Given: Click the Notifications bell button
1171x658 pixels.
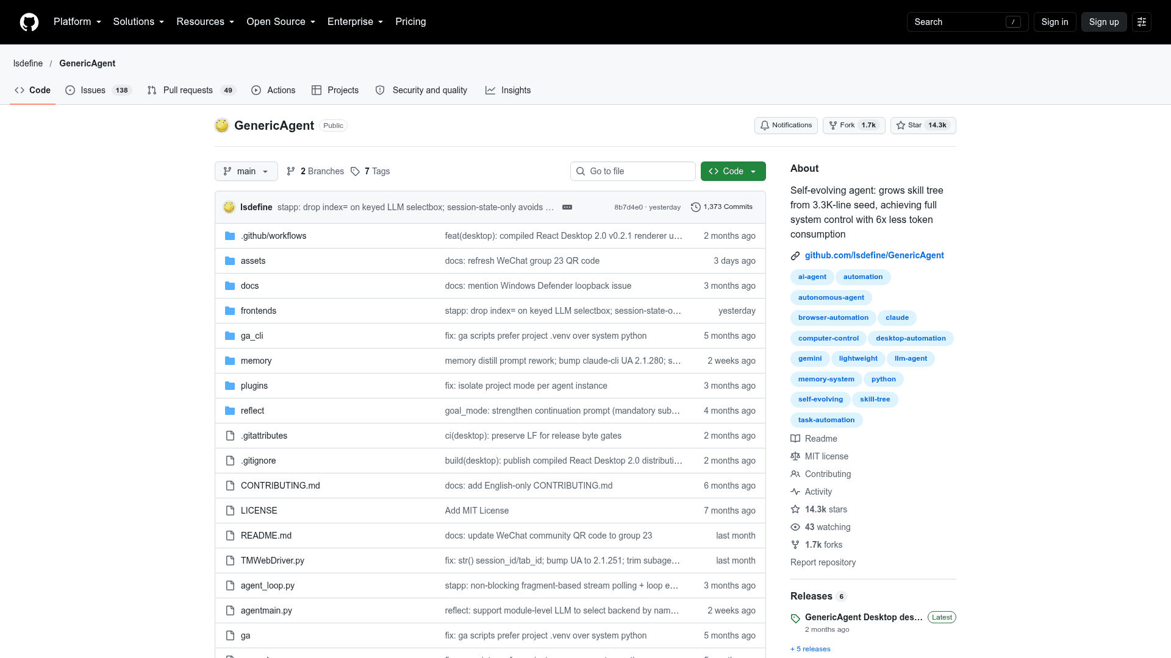Looking at the screenshot, I should coord(786,126).
